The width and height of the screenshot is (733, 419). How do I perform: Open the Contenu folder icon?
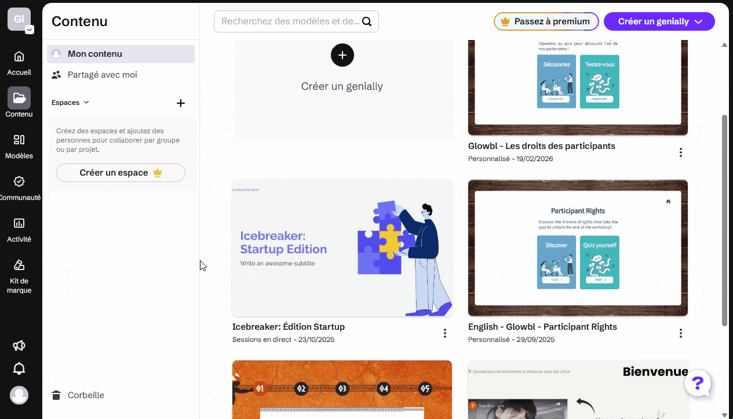(x=19, y=98)
